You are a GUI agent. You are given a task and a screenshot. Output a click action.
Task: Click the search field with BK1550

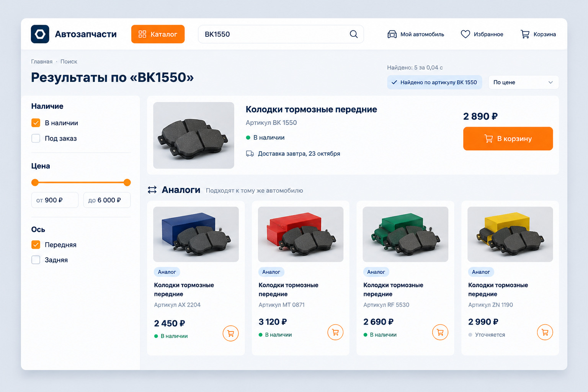click(281, 34)
